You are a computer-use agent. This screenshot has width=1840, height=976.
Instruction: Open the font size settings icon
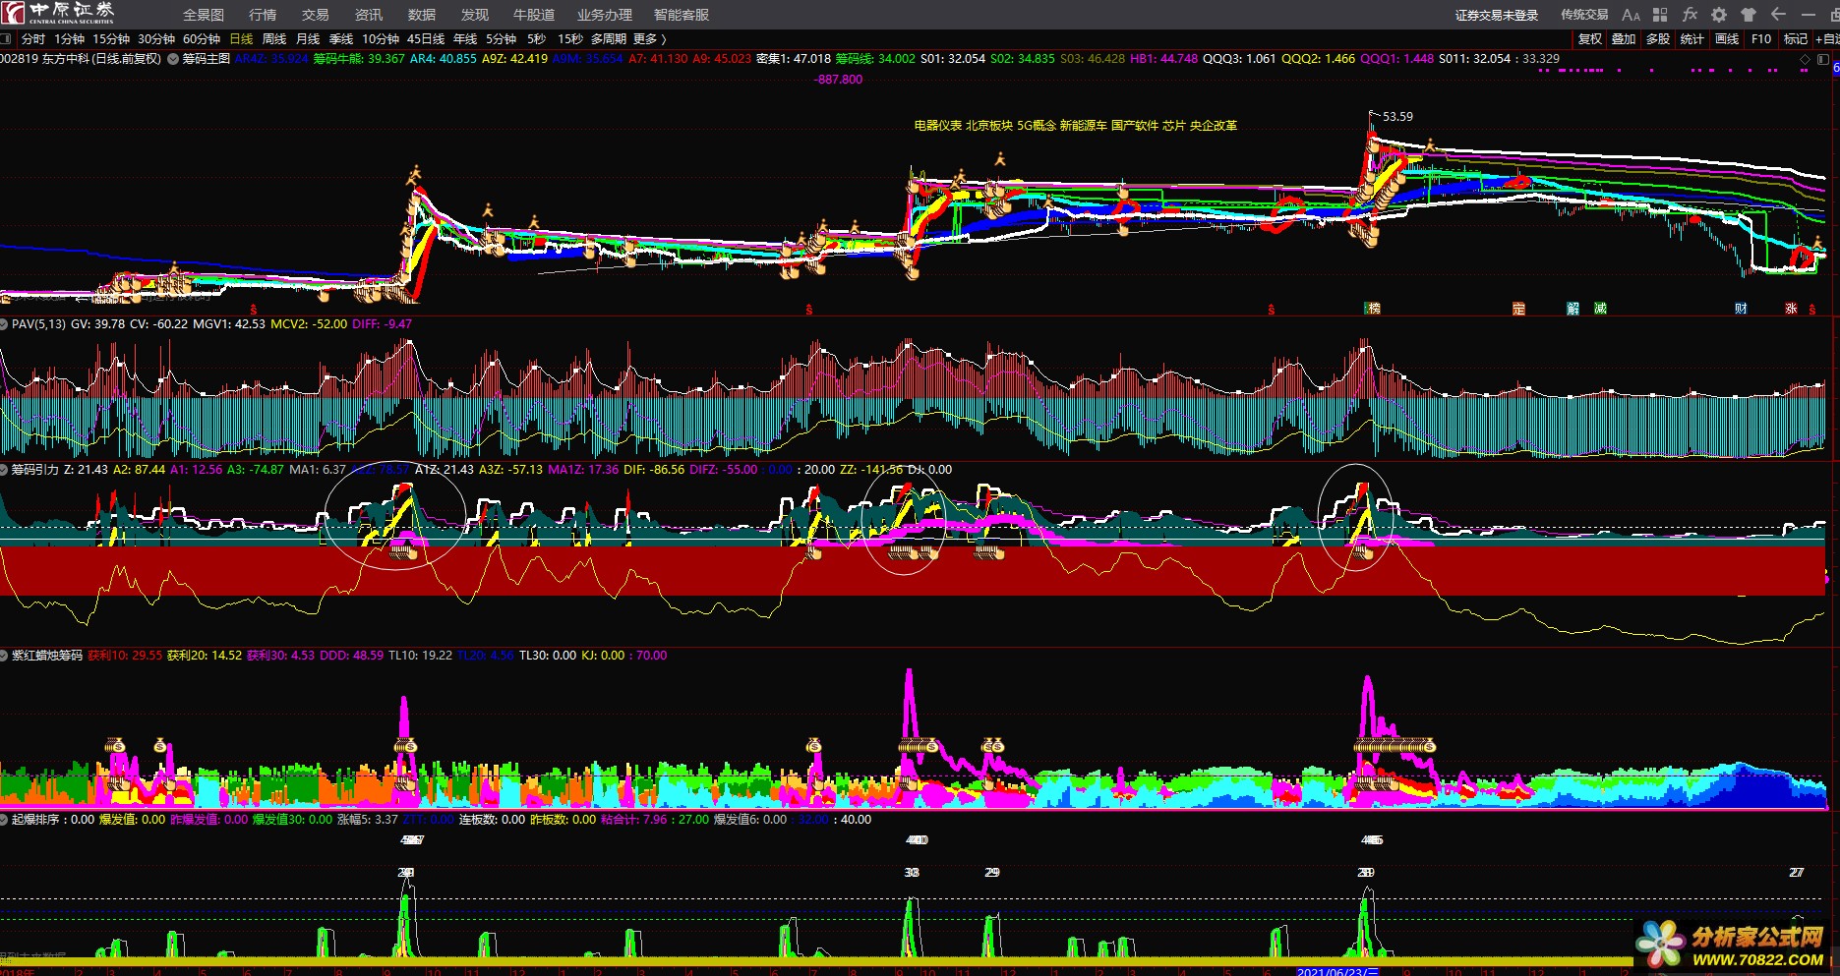pyautogui.click(x=1631, y=15)
